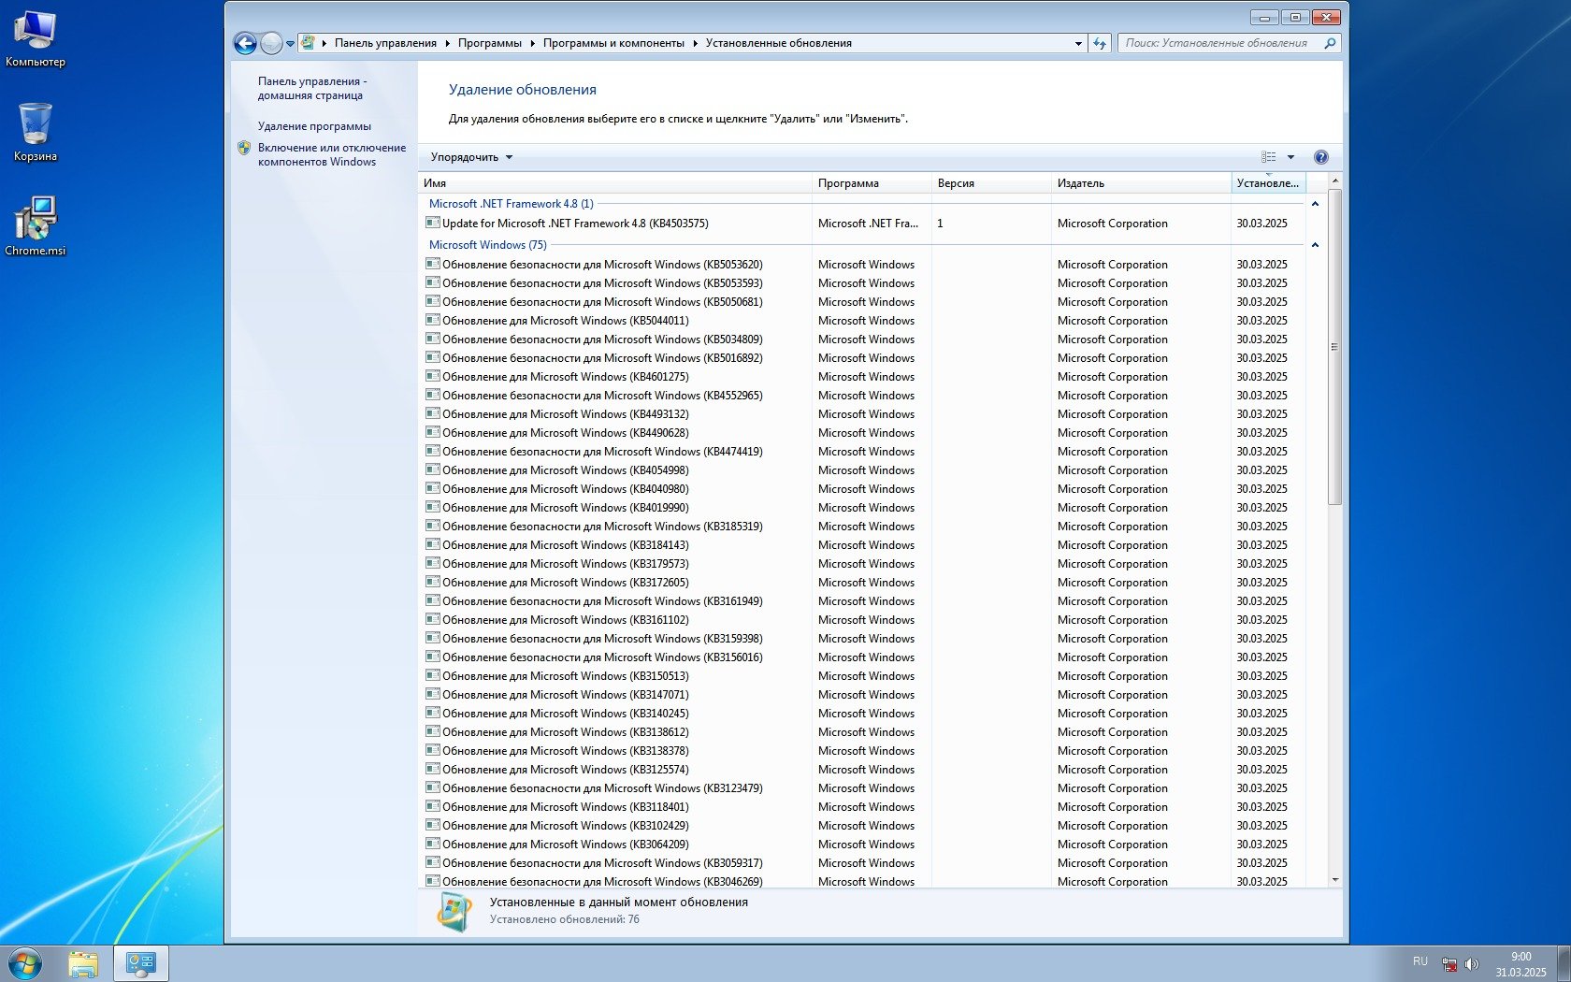Screen dimensions: 1571x982
Task: Open the Удаление программы link
Action: coord(314,126)
